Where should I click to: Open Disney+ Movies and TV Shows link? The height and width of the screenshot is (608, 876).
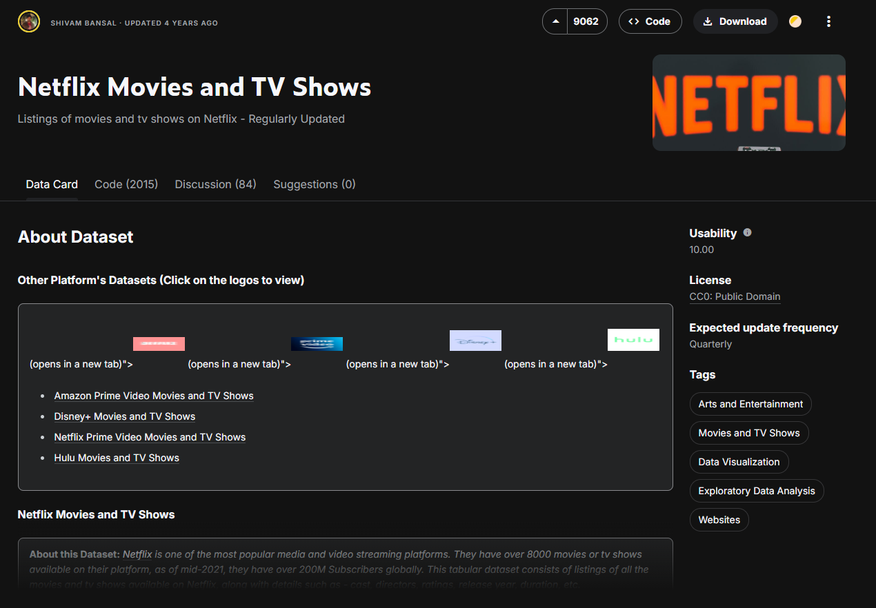(x=125, y=416)
